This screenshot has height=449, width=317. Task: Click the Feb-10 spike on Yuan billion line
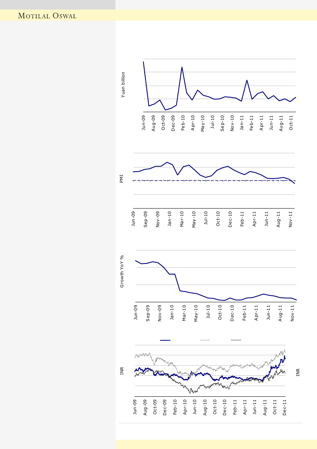(x=182, y=68)
